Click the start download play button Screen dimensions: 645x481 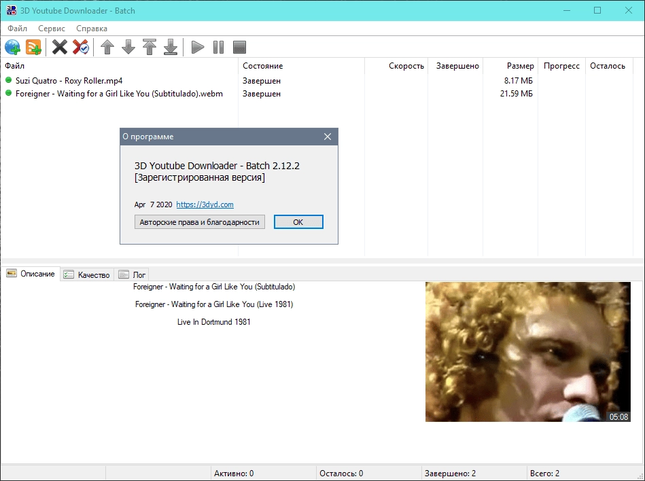click(x=198, y=47)
